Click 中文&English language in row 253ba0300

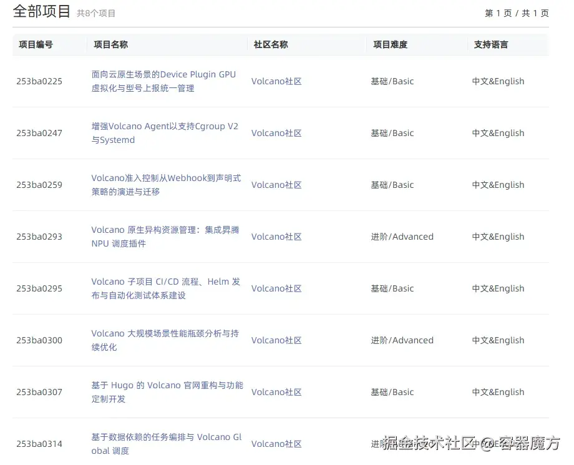coord(499,340)
